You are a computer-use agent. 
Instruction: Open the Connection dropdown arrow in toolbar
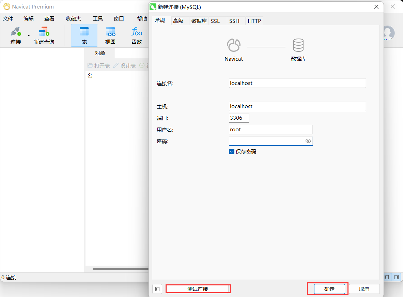click(29, 35)
